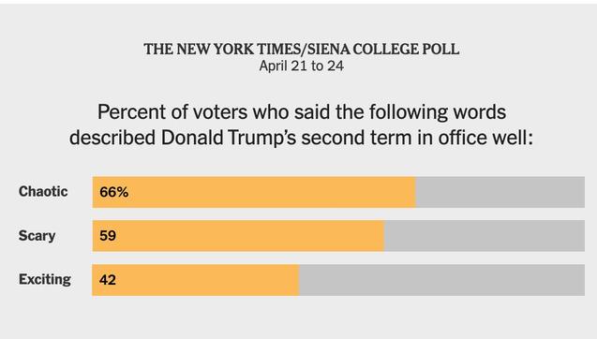Click the orange portion of Chaotic bar
Image resolution: width=597 pixels, height=339 pixels.
coord(254,192)
